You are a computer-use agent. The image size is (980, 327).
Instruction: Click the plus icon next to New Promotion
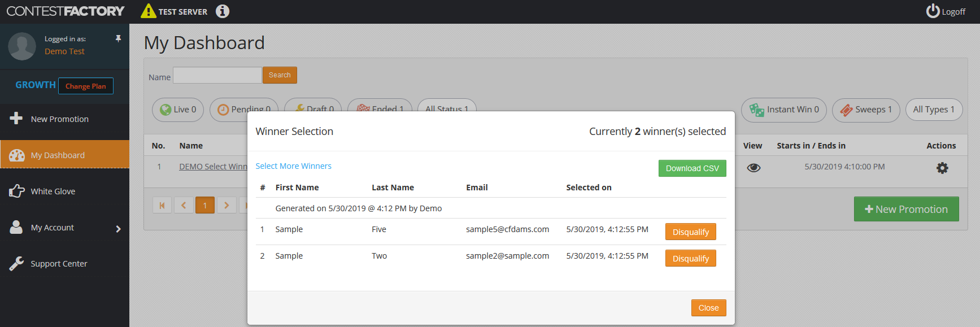16,118
